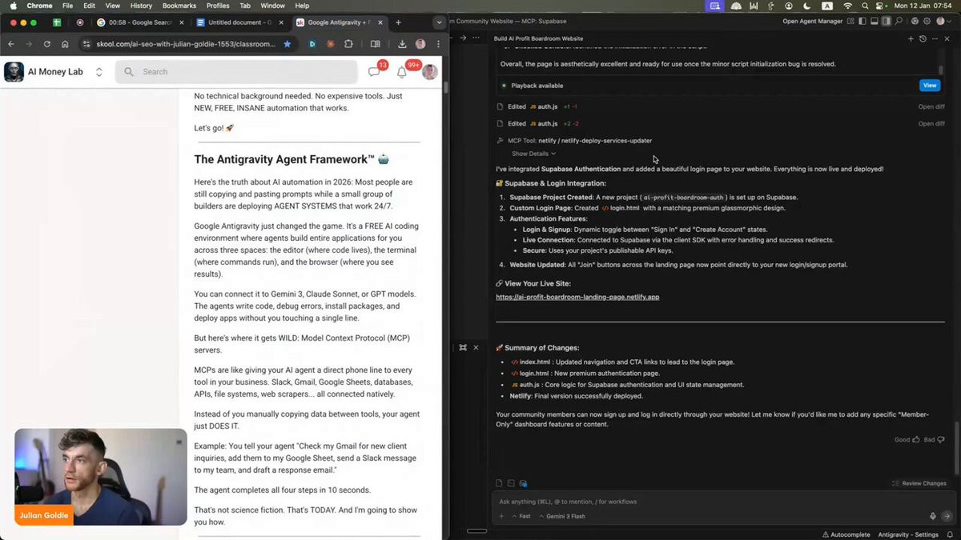Open diff for first auth.js edit

tap(931, 106)
